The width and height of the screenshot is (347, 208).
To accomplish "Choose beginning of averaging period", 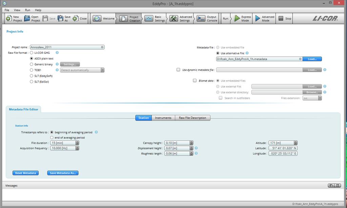I will pos(52,132).
